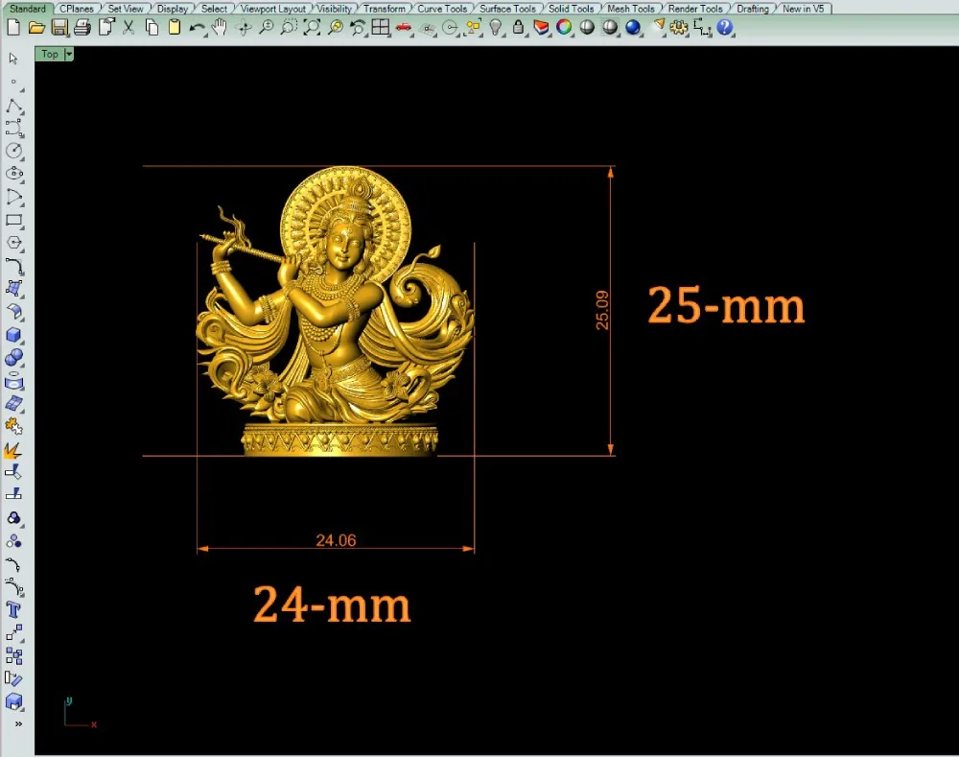Select the pointer arrow tool in sidebar
The width and height of the screenshot is (959, 758).
tap(13, 59)
